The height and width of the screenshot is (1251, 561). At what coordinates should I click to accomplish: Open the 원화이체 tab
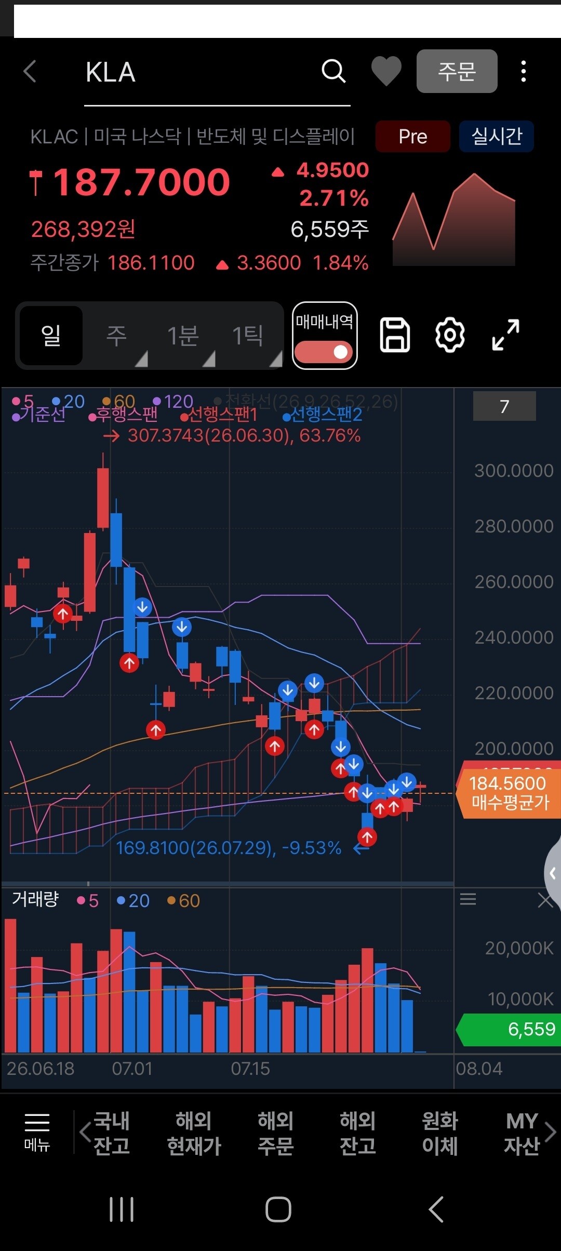pos(440,1133)
